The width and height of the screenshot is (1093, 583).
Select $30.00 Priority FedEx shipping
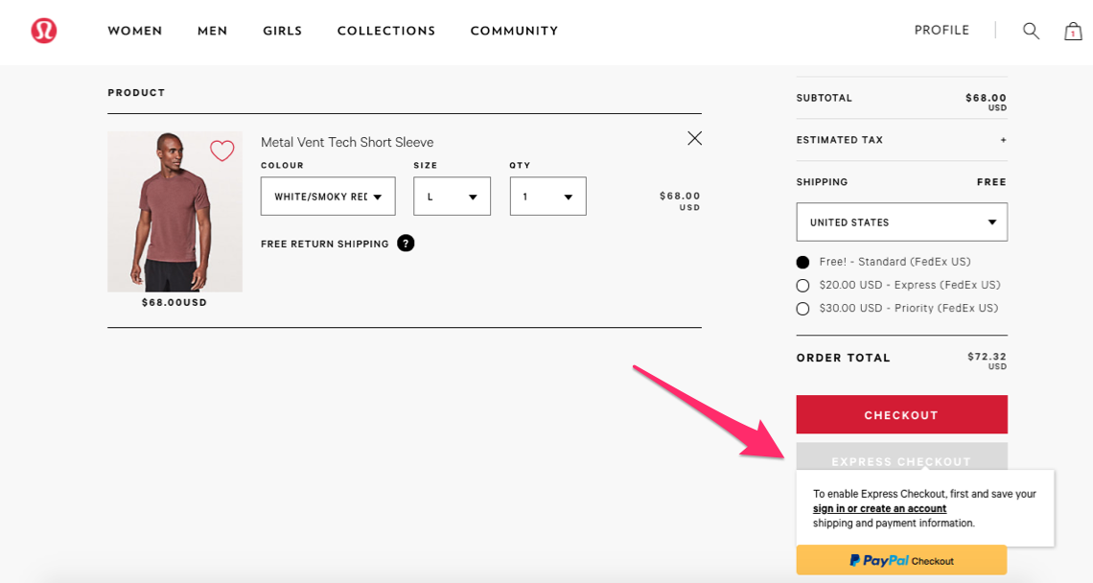pyautogui.click(x=803, y=308)
